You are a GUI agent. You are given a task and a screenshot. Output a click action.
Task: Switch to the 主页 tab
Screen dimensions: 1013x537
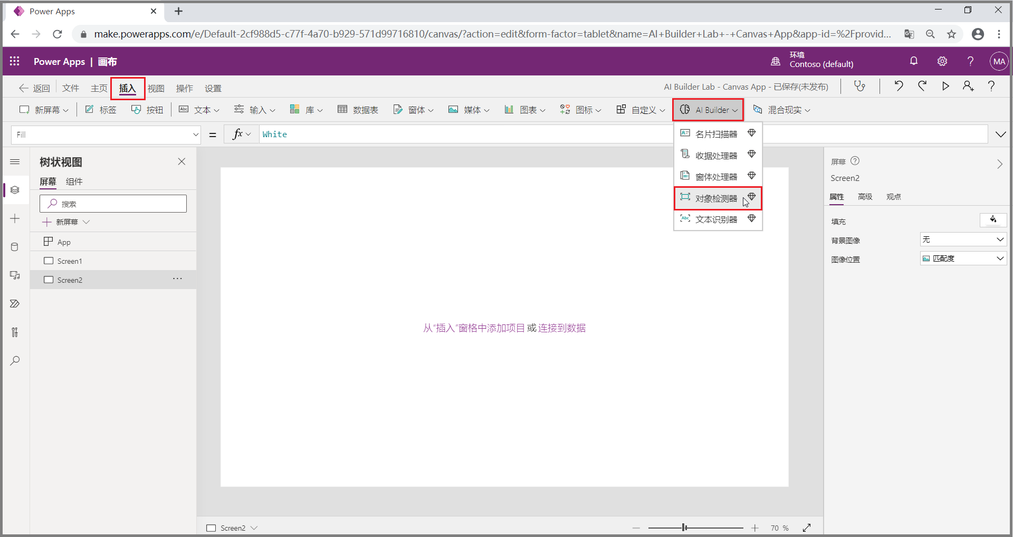click(x=99, y=88)
